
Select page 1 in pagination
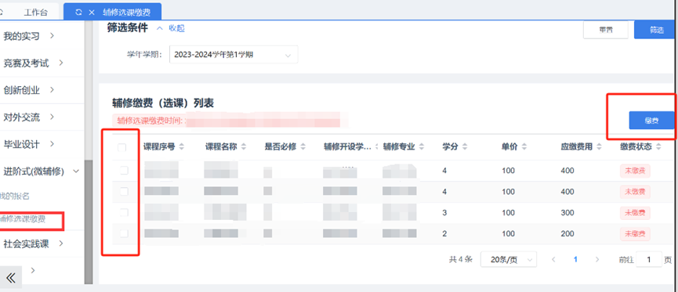coord(575,260)
